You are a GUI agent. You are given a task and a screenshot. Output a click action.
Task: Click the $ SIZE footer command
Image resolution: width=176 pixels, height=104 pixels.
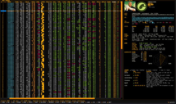click(x=104, y=102)
